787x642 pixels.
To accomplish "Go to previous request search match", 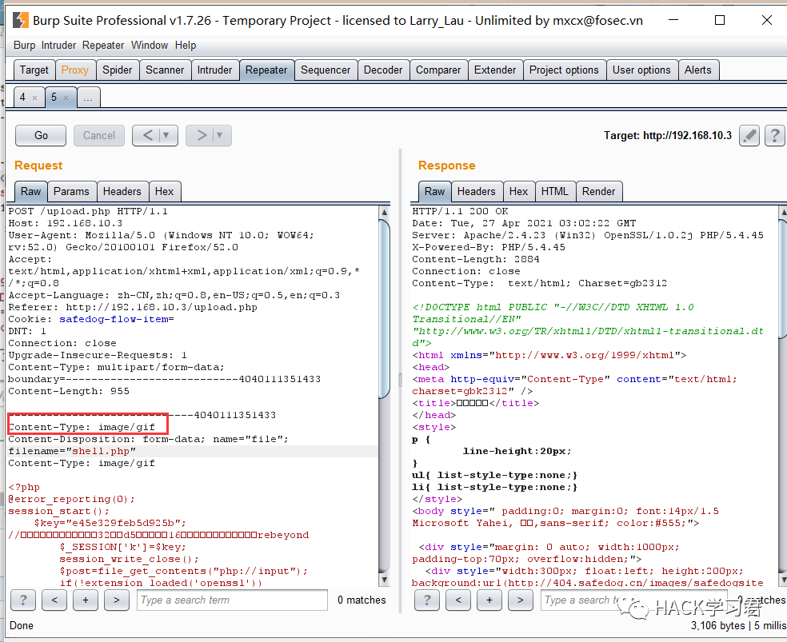I will [x=54, y=600].
